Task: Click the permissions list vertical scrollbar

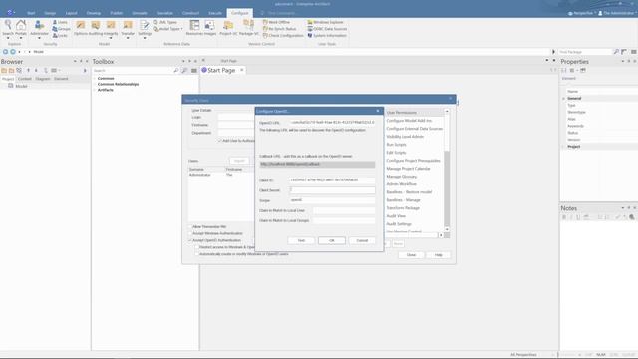Action: tap(447, 171)
